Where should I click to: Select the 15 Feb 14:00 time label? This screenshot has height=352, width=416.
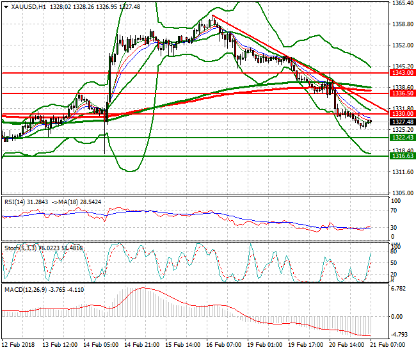183,345
